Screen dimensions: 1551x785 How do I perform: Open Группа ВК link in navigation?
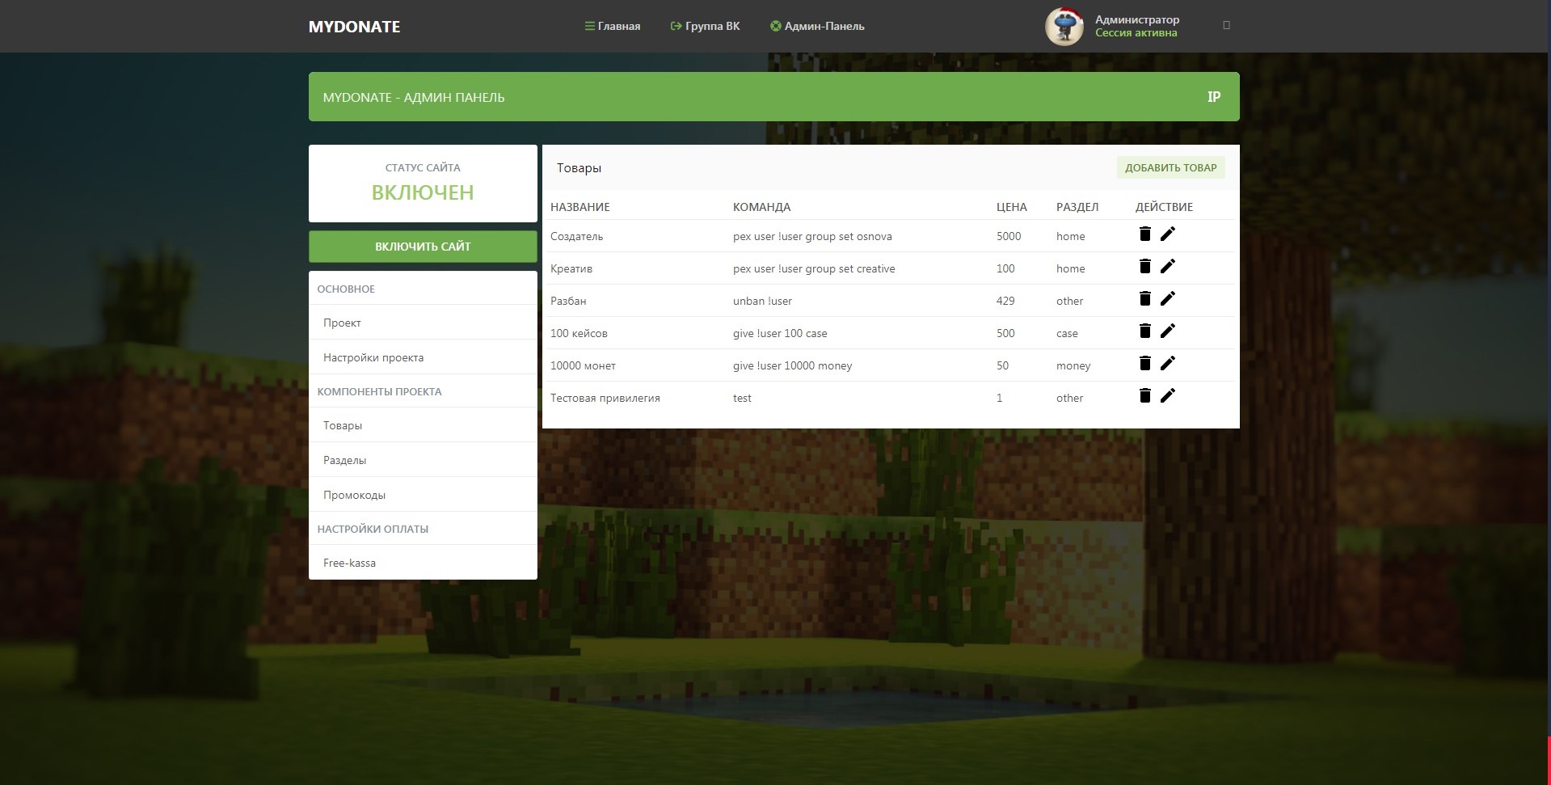coord(705,26)
